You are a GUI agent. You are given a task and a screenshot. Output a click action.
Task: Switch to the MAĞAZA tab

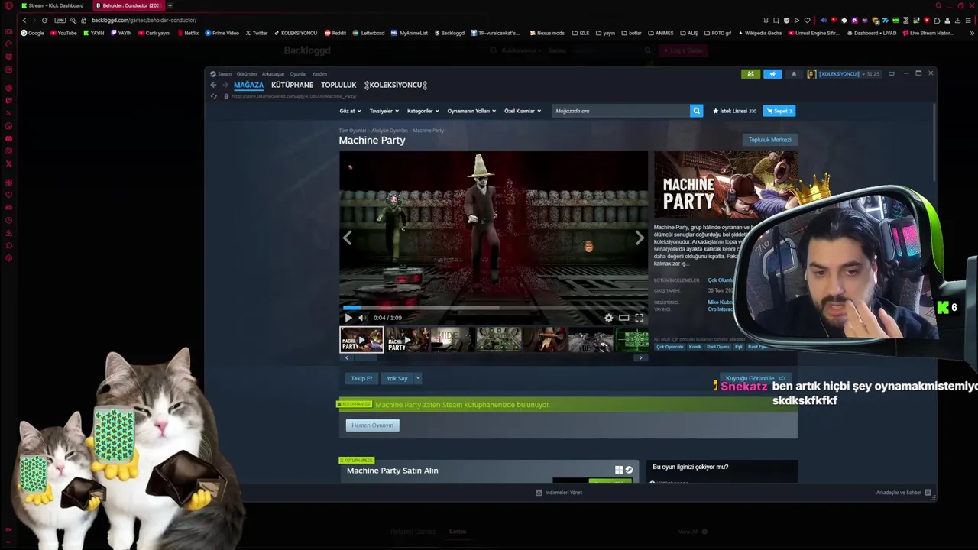(x=248, y=85)
